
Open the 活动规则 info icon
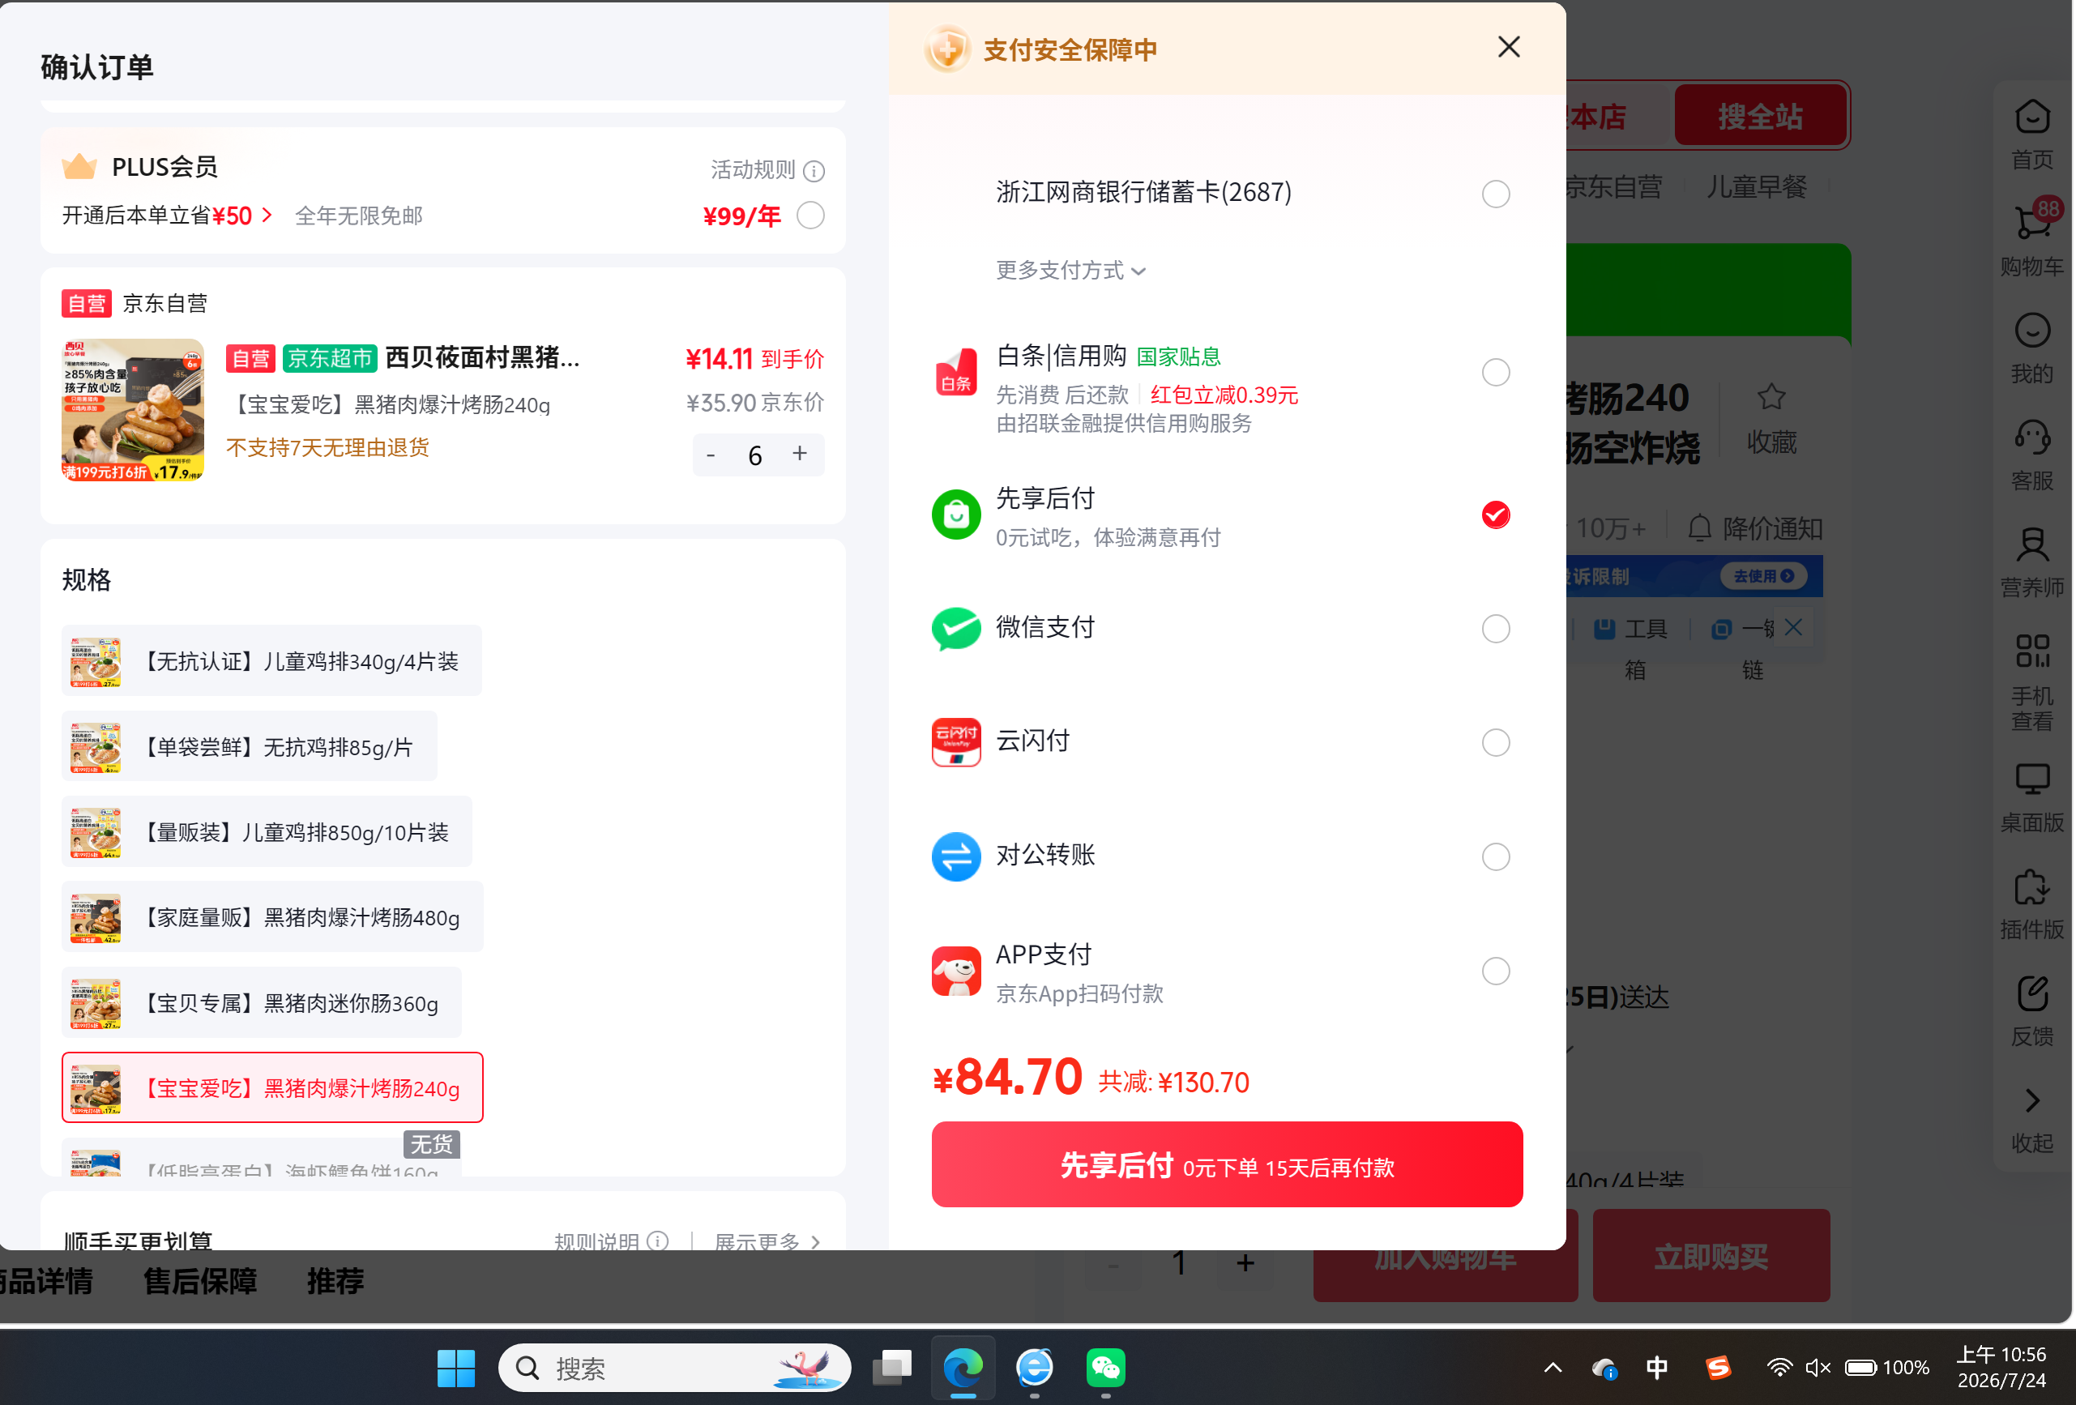point(814,171)
